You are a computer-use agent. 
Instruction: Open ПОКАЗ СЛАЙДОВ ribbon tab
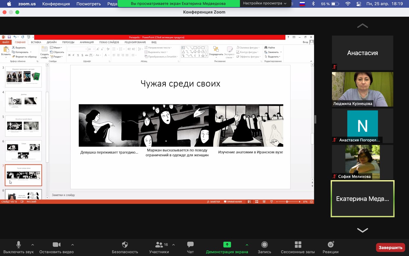click(109, 42)
